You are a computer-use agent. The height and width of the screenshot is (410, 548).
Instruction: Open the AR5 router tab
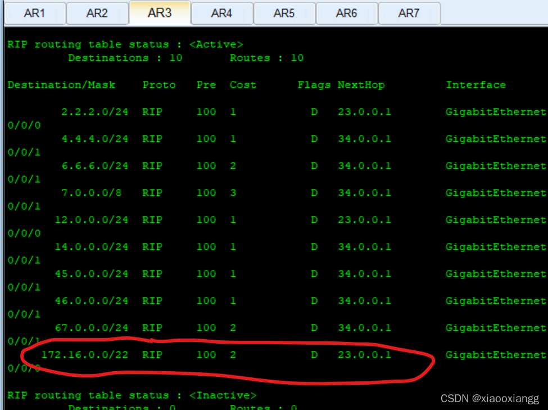tap(284, 13)
